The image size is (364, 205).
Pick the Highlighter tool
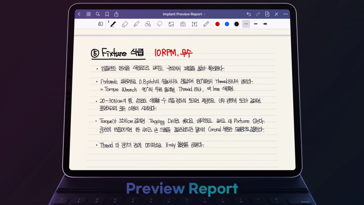pos(136,24)
